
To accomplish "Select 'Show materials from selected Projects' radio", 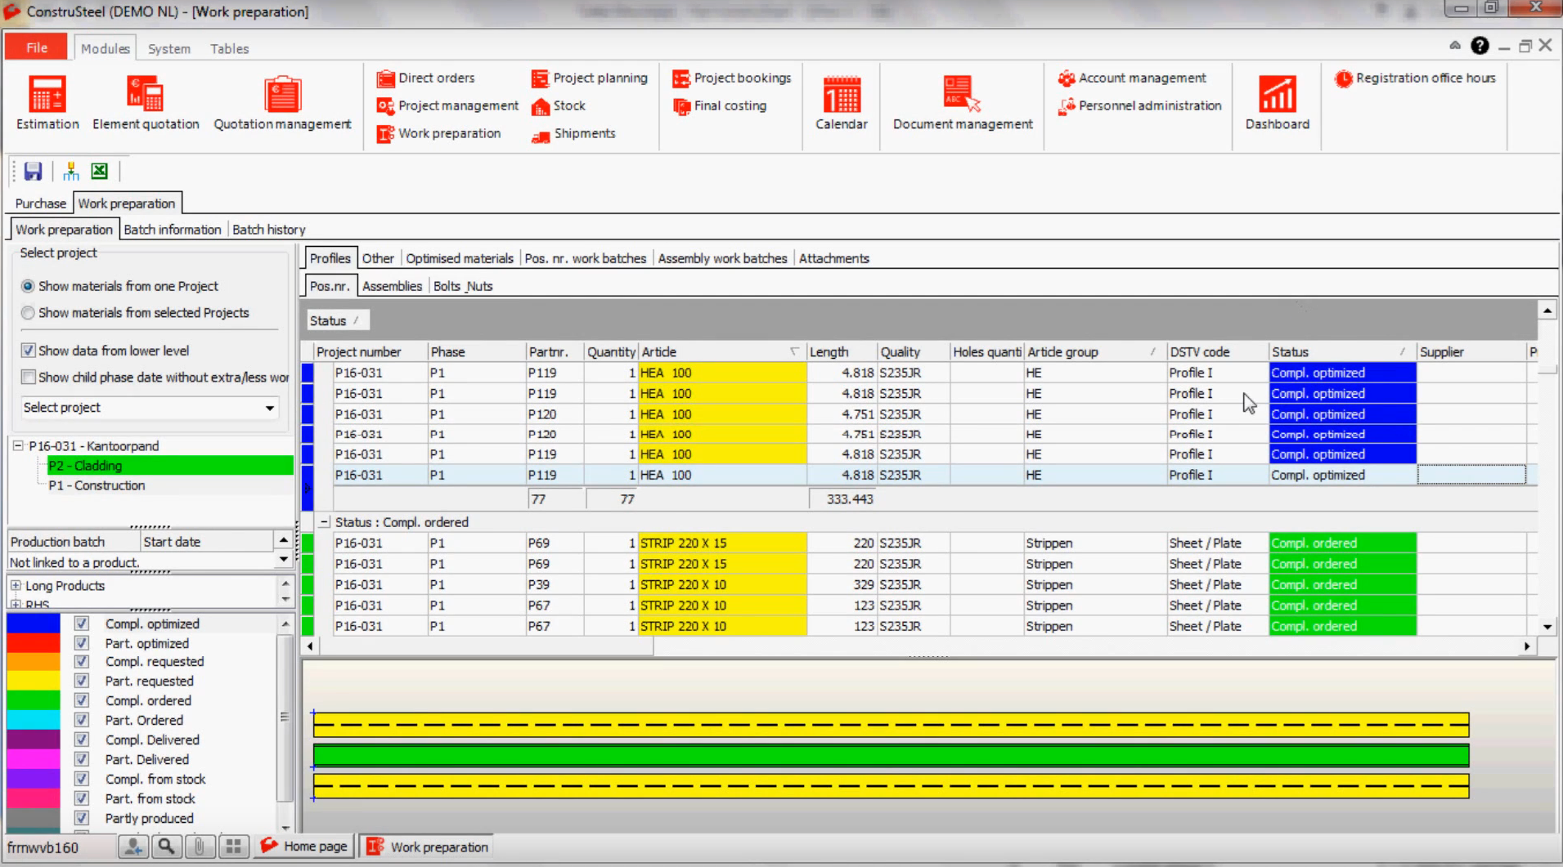I will tap(29, 313).
